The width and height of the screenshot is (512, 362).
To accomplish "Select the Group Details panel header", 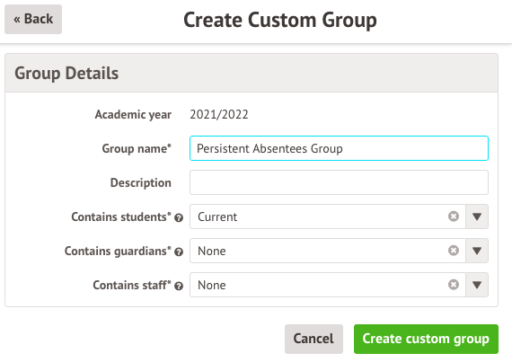I will click(252, 73).
